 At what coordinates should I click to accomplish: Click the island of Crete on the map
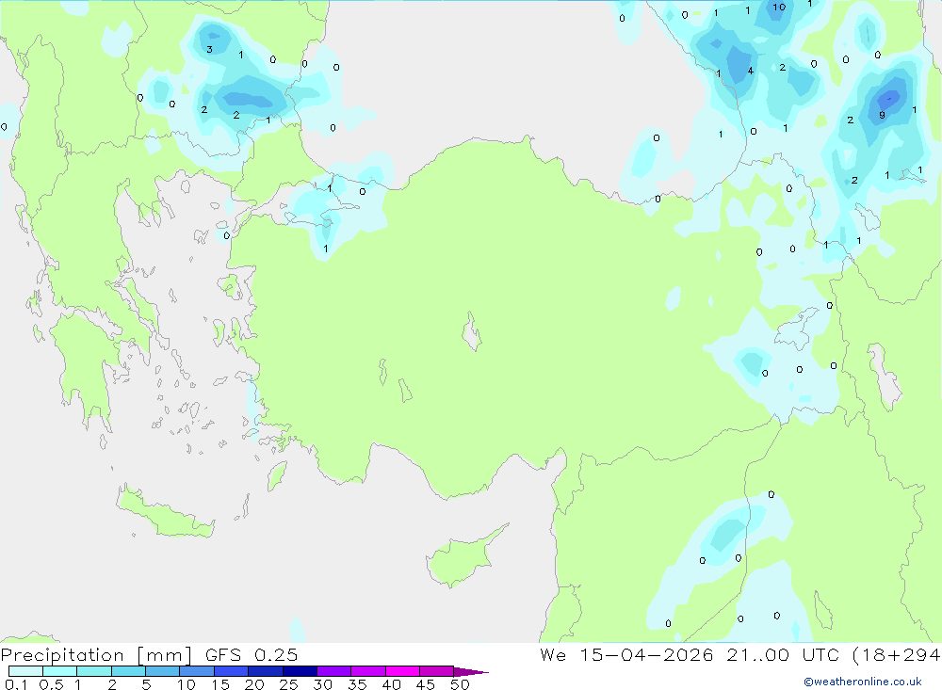(165, 513)
